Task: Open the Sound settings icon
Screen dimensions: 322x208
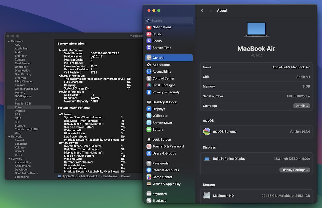Action: click(x=149, y=34)
